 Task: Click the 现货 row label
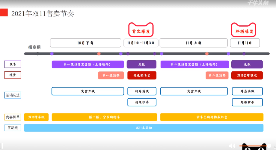pos(13,75)
